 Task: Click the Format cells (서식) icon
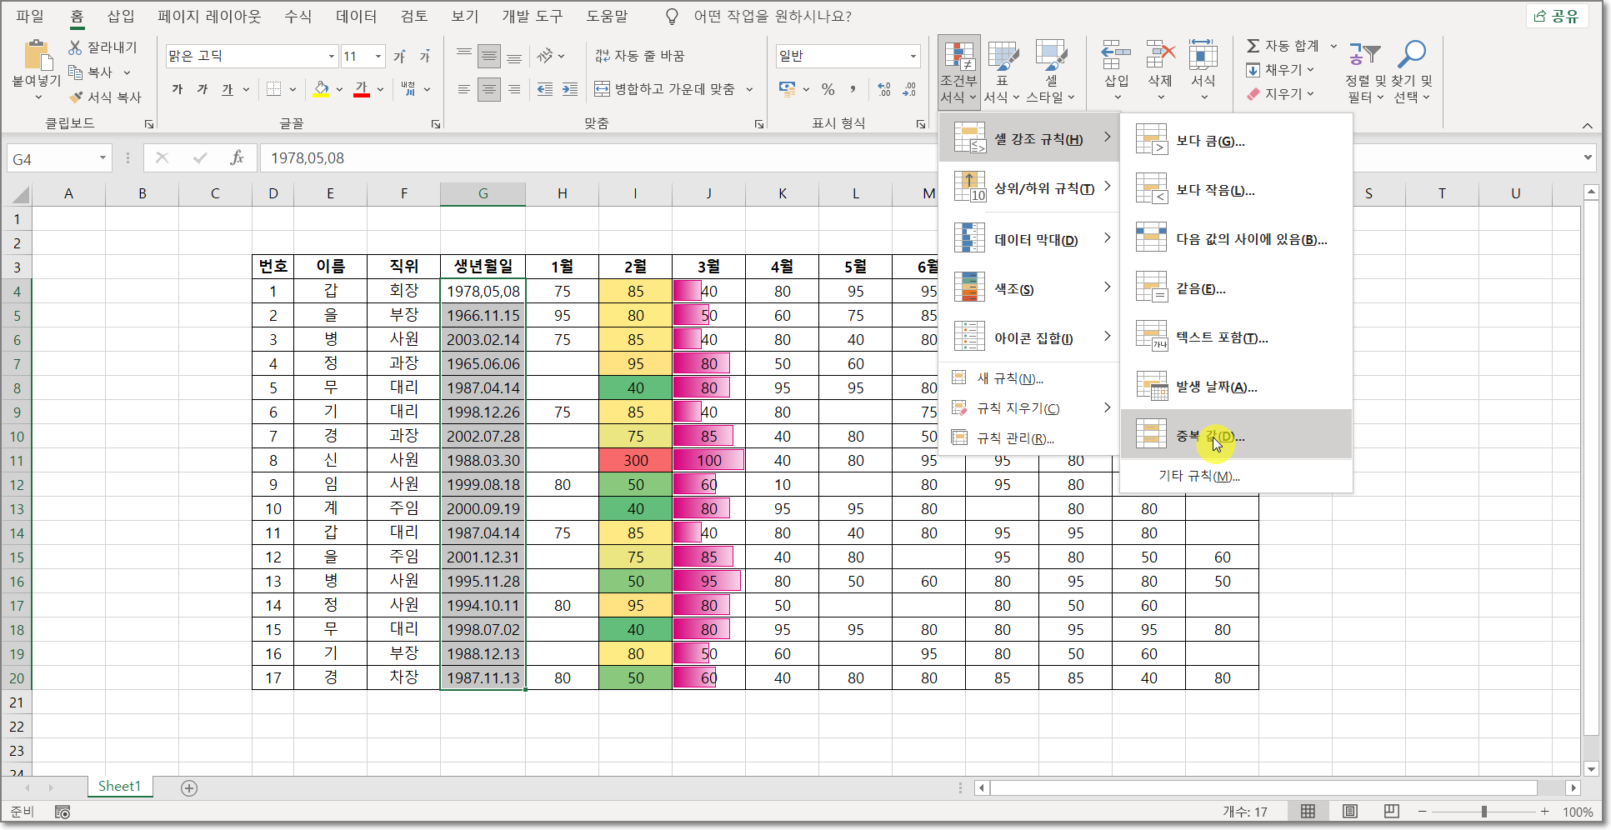click(1203, 54)
